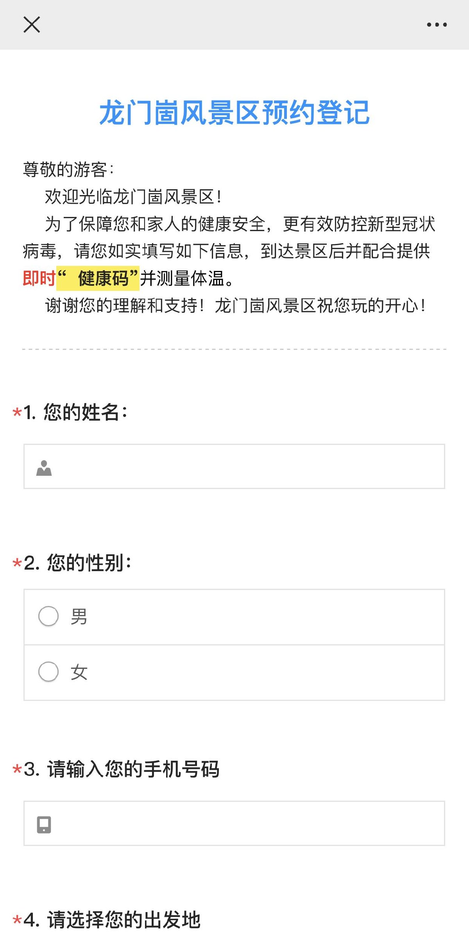The height and width of the screenshot is (941, 469).
Task: Close the page with the X icon
Action: [32, 25]
